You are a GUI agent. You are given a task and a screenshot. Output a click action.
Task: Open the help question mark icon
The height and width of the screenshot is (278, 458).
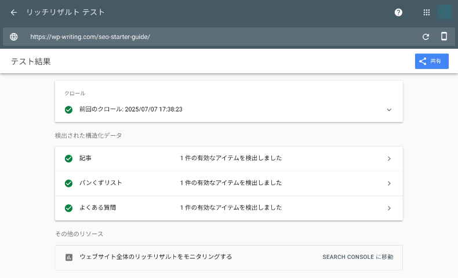(x=399, y=12)
